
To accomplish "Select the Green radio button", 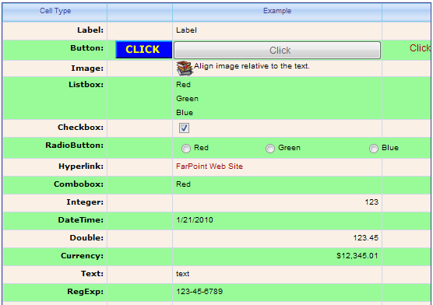I will pyautogui.click(x=270, y=149).
